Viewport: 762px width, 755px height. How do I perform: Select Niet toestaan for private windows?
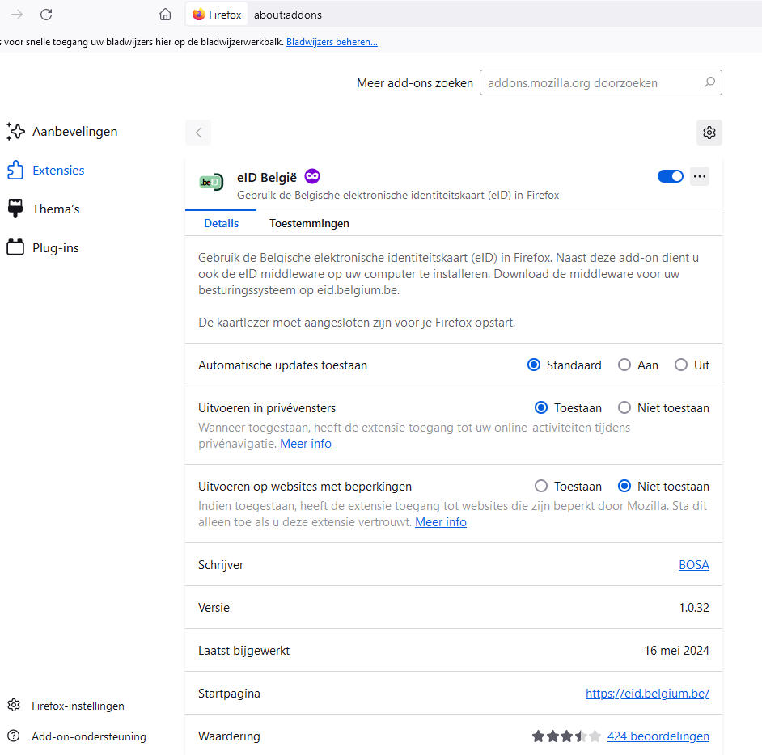624,408
